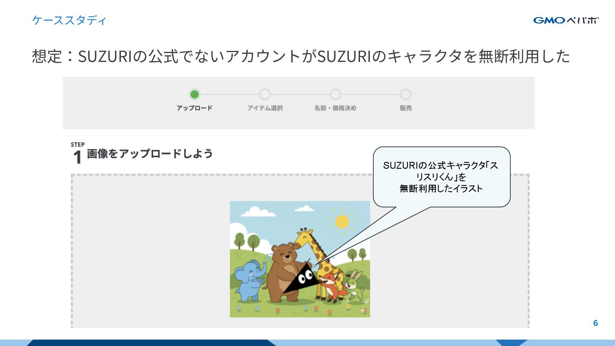Click the slide title starting with 想定
Viewport: 615px width, 346px height.
[x=301, y=56]
